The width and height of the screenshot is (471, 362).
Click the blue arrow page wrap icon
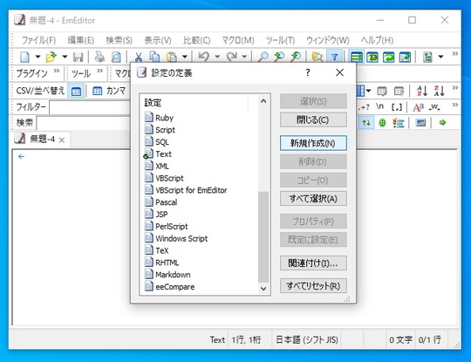coord(405,57)
